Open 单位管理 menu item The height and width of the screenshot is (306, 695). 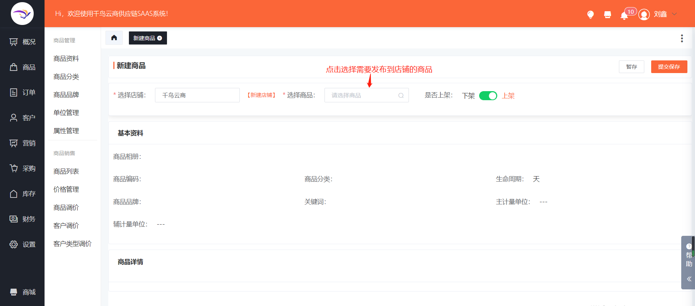(66, 113)
